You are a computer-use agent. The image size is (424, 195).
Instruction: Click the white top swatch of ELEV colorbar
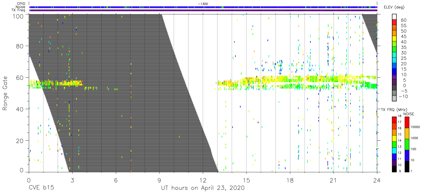click(395, 17)
